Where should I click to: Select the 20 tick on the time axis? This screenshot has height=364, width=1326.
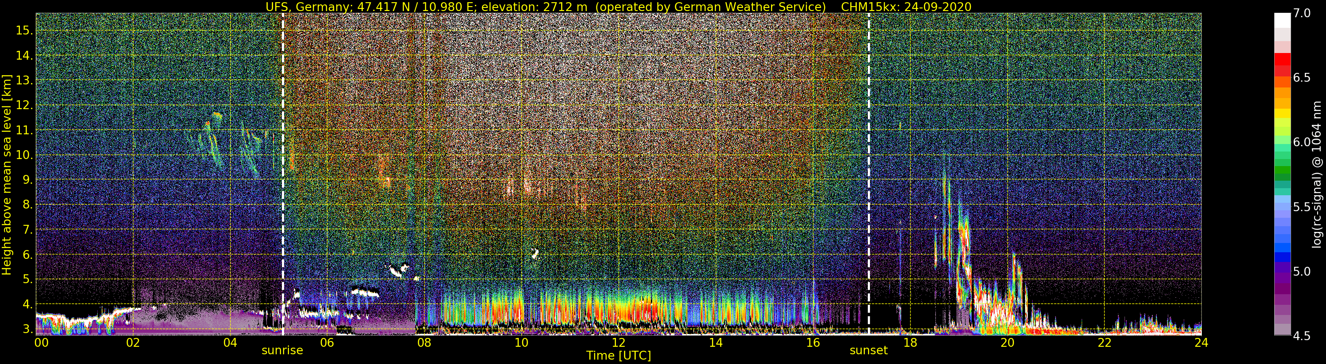(1007, 342)
